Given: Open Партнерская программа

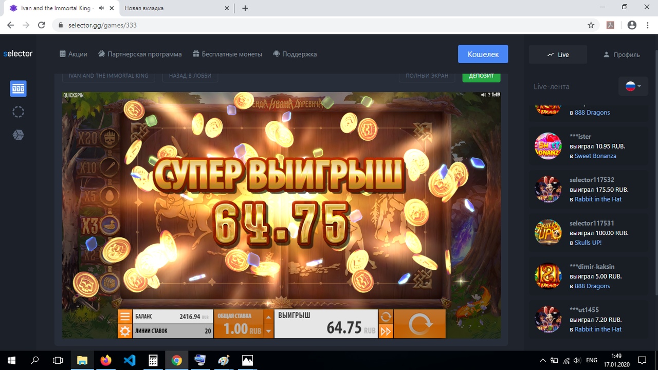Looking at the screenshot, I should [x=140, y=54].
